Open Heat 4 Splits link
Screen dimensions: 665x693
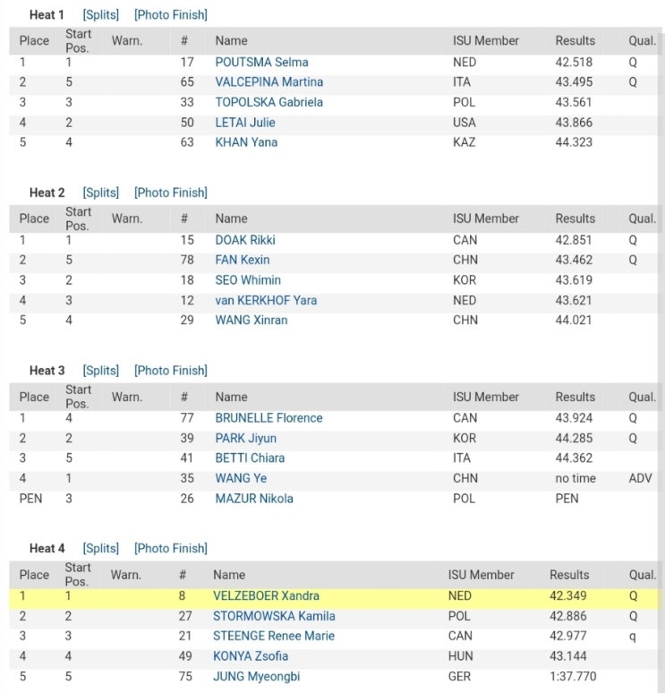click(x=101, y=549)
